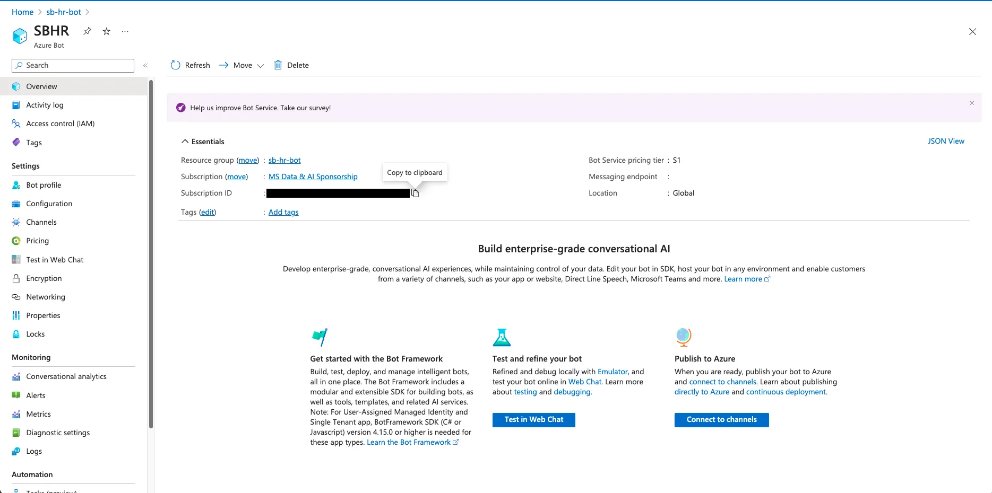Viewport: 992px width, 493px height.
Task: Click the blue Test in Web Chat button
Action: click(533, 420)
